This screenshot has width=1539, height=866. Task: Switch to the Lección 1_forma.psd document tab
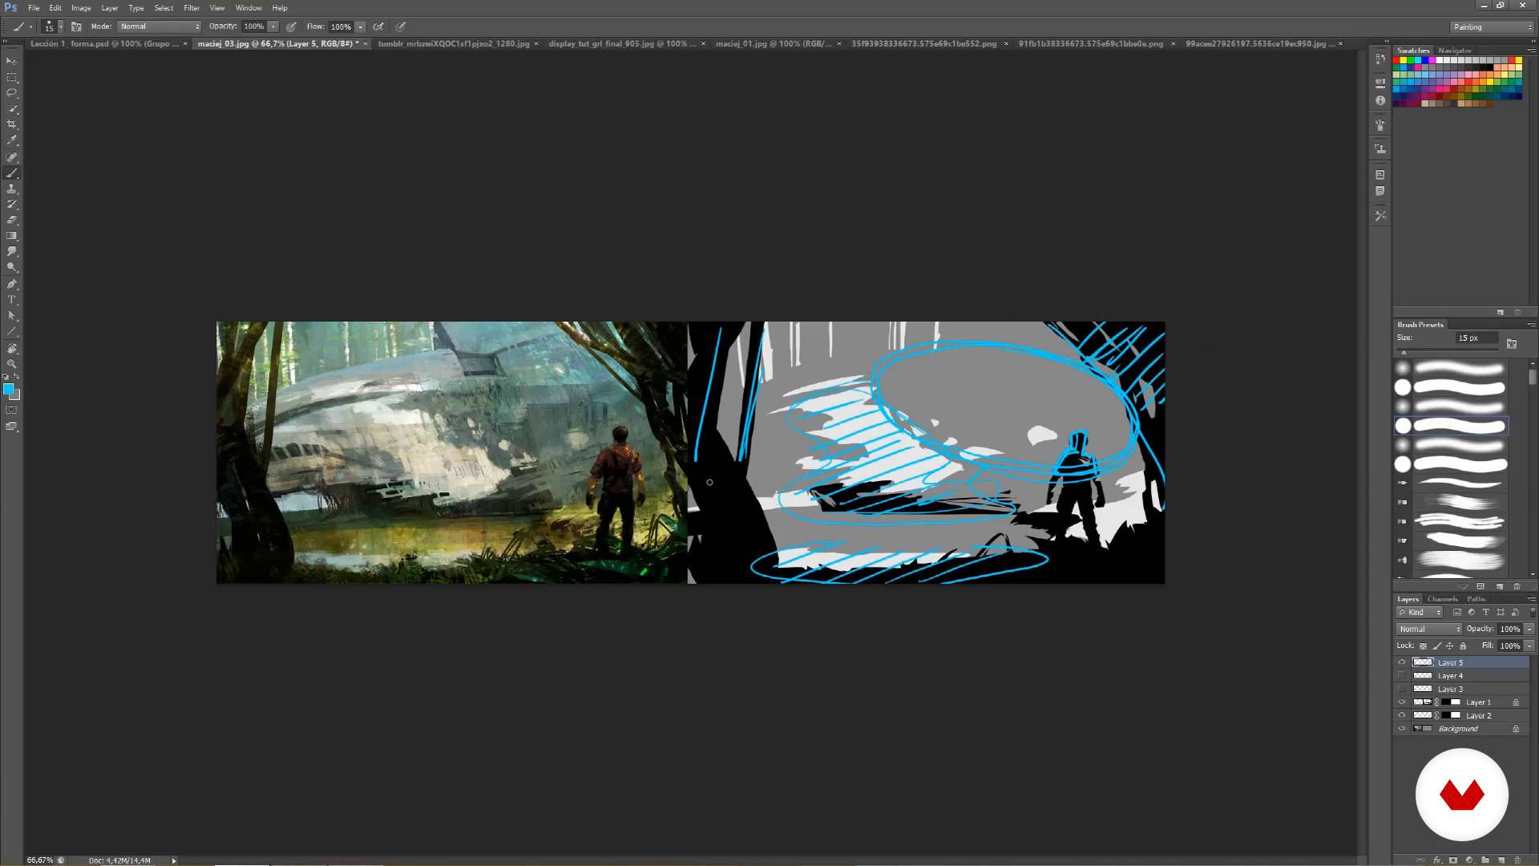pyautogui.click(x=104, y=44)
